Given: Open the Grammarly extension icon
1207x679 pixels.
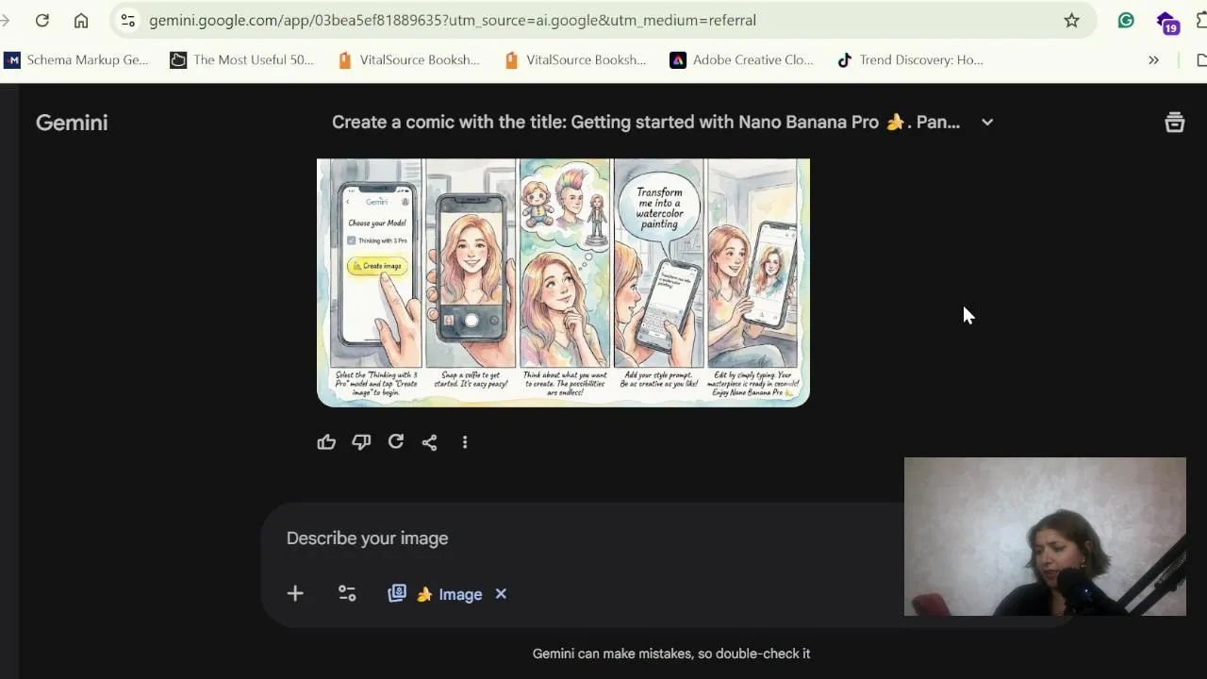Looking at the screenshot, I should point(1126,20).
